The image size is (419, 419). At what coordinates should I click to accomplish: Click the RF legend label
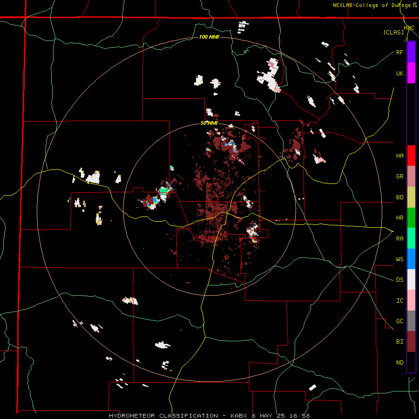[399, 52]
